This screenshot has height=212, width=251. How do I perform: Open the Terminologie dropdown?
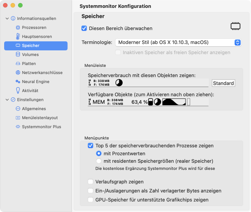pos(178,42)
